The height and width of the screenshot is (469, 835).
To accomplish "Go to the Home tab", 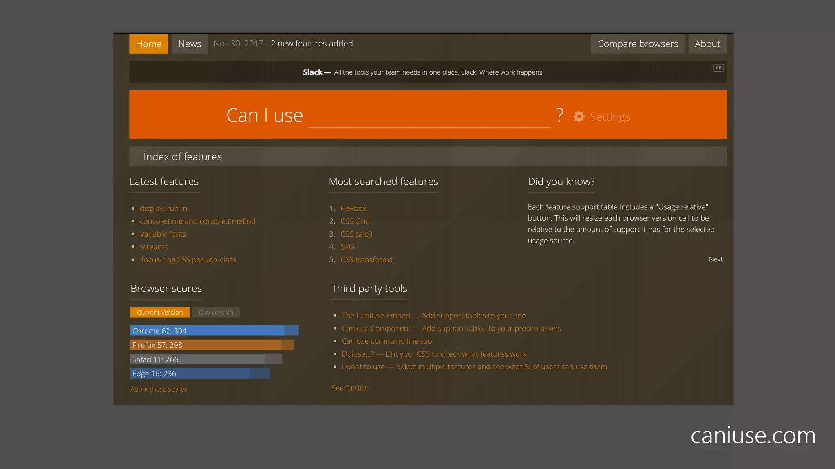I will coord(149,44).
